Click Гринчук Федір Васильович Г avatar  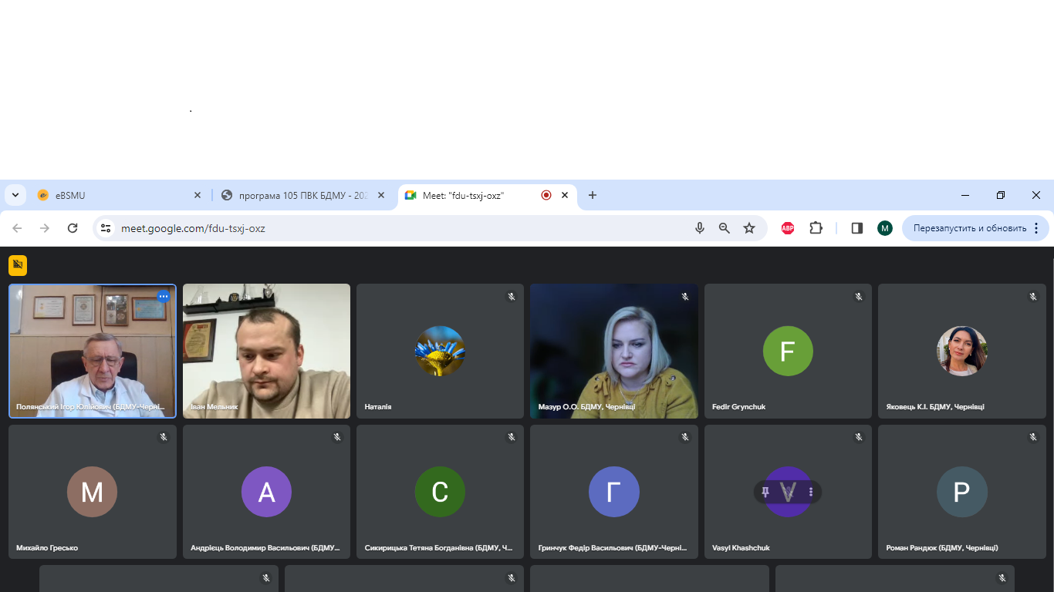pos(614,492)
